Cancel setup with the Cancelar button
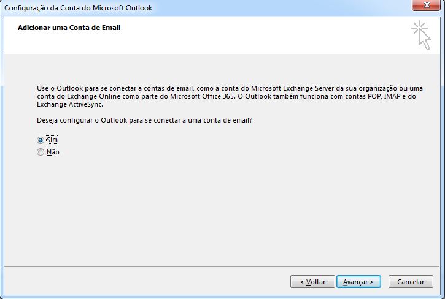445x299 pixels. coord(411,282)
